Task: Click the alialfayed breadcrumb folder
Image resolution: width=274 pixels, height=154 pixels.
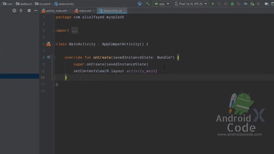Action: click(24, 4)
